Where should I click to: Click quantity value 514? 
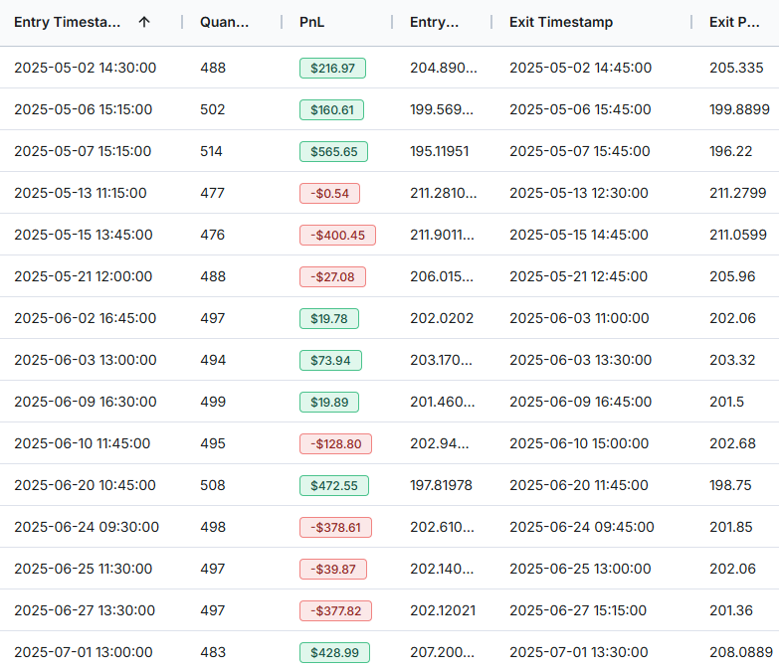click(211, 151)
